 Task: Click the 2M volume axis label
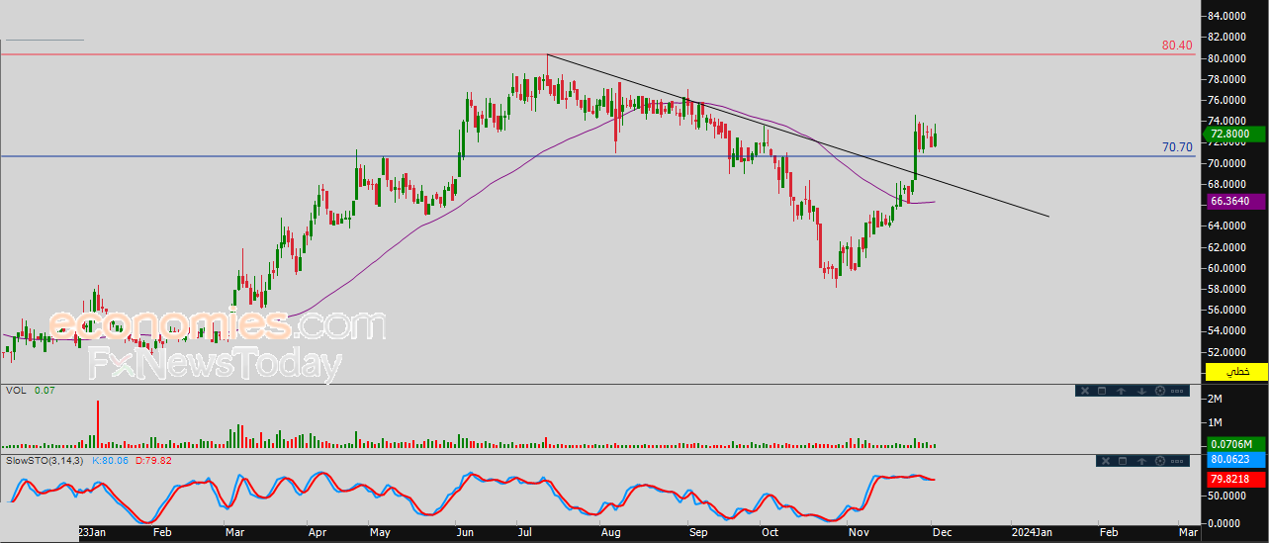click(1216, 399)
